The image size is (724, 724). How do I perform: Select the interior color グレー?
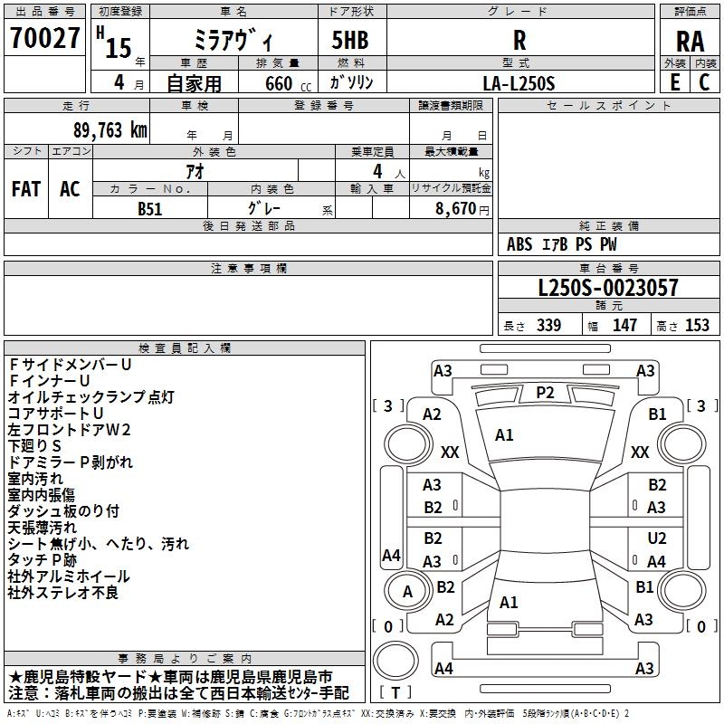pyautogui.click(x=264, y=208)
